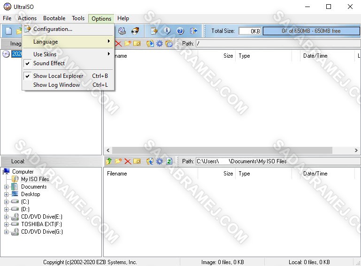The image size is (361, 266).
Task: Click the gear icon in local toolbar
Action: (x=159, y=161)
